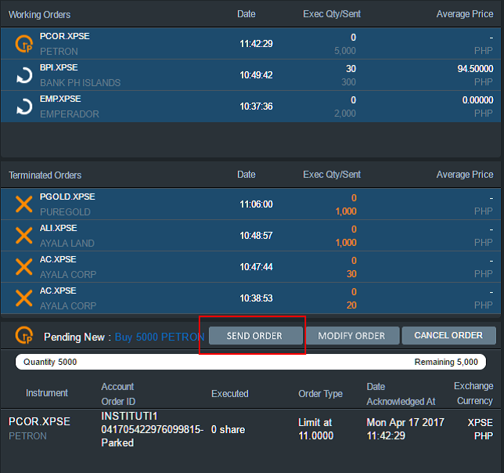Click the 10:38:53 time in AC.XPSE row

(x=256, y=298)
